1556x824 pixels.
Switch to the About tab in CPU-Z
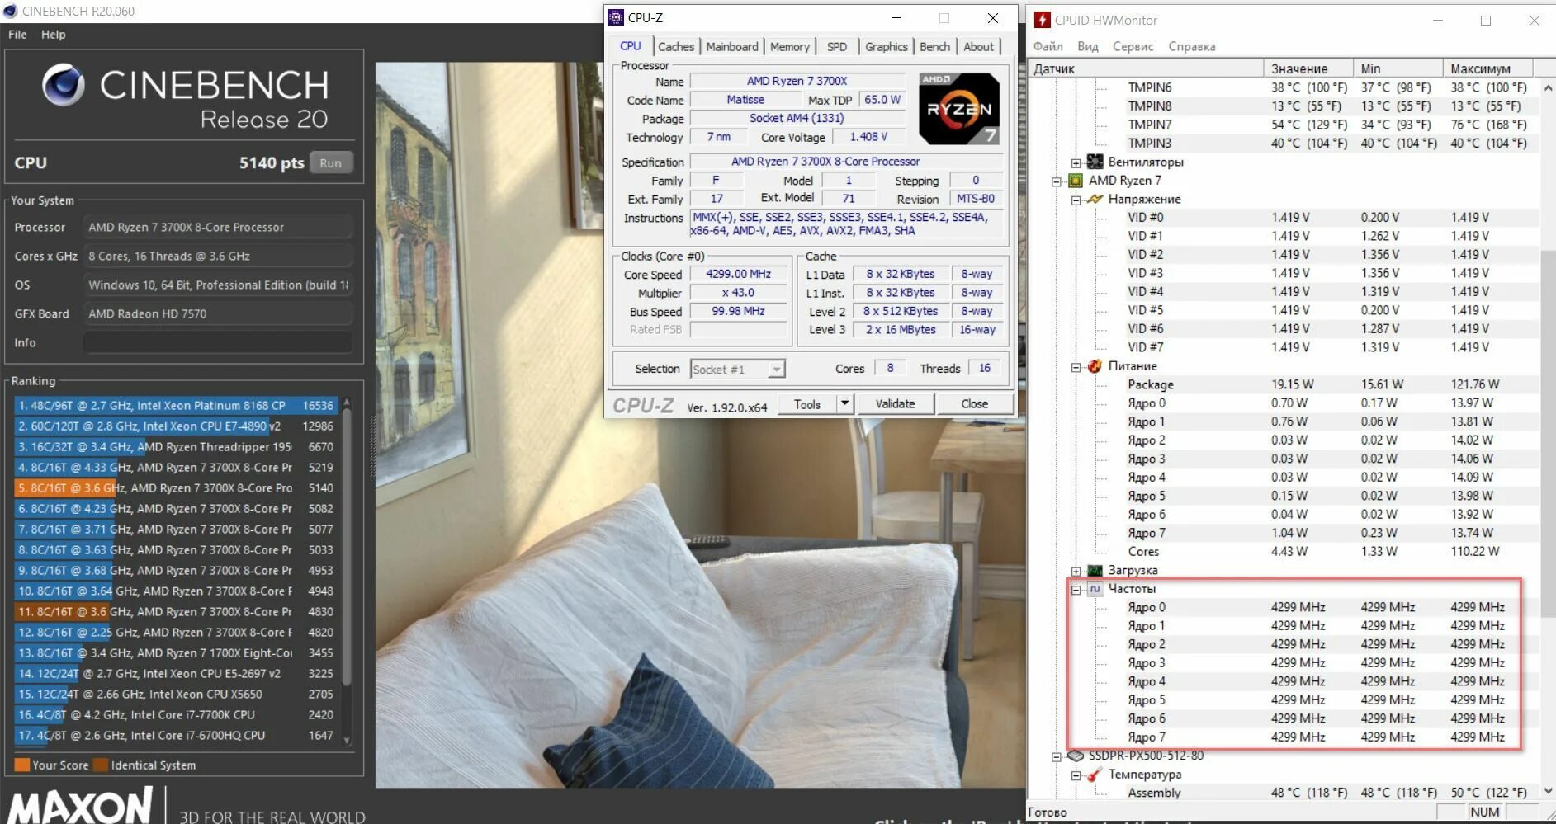point(979,47)
